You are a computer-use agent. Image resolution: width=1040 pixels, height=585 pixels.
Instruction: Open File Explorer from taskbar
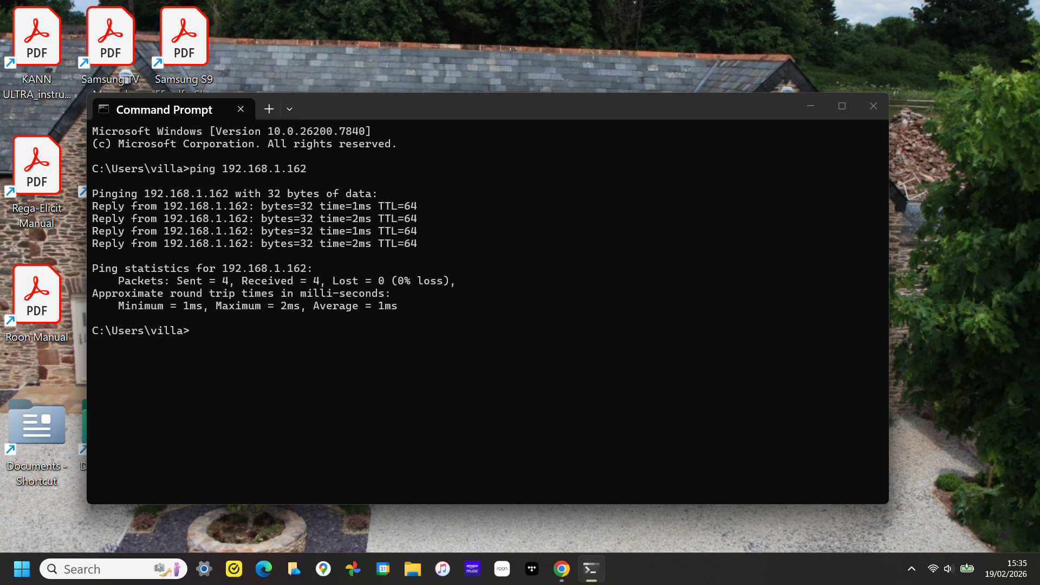click(412, 569)
